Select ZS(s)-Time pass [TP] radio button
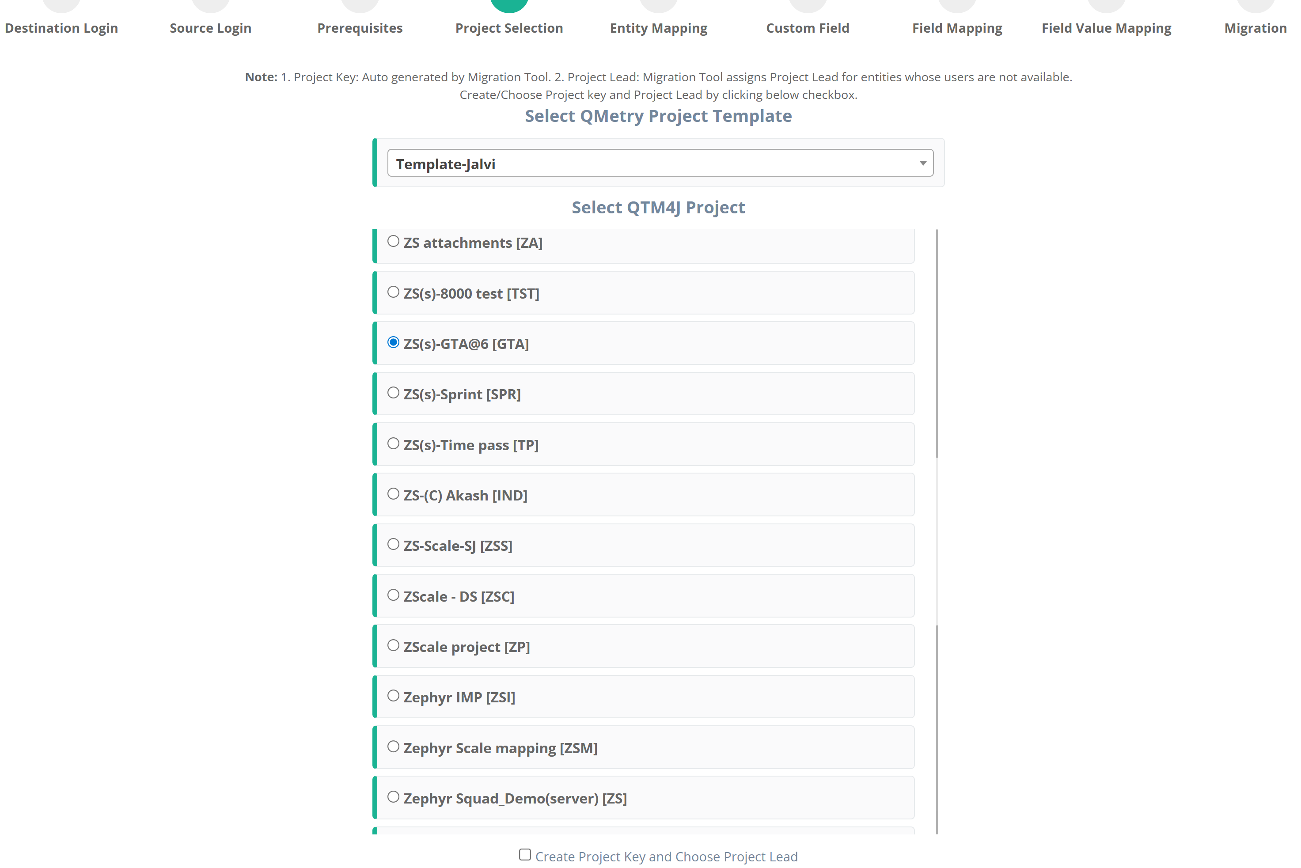The height and width of the screenshot is (868, 1301). [393, 443]
